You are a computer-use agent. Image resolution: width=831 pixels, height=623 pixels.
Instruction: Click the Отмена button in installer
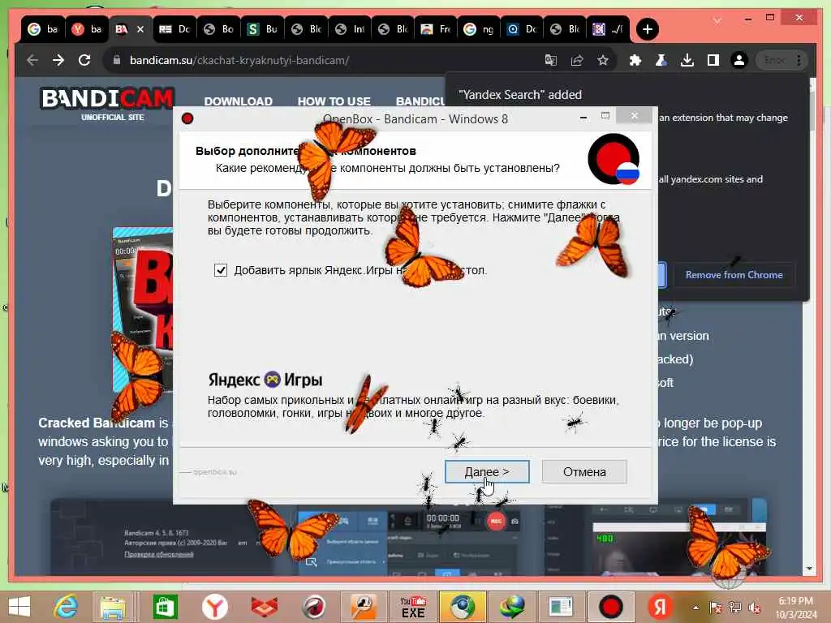pyautogui.click(x=584, y=471)
